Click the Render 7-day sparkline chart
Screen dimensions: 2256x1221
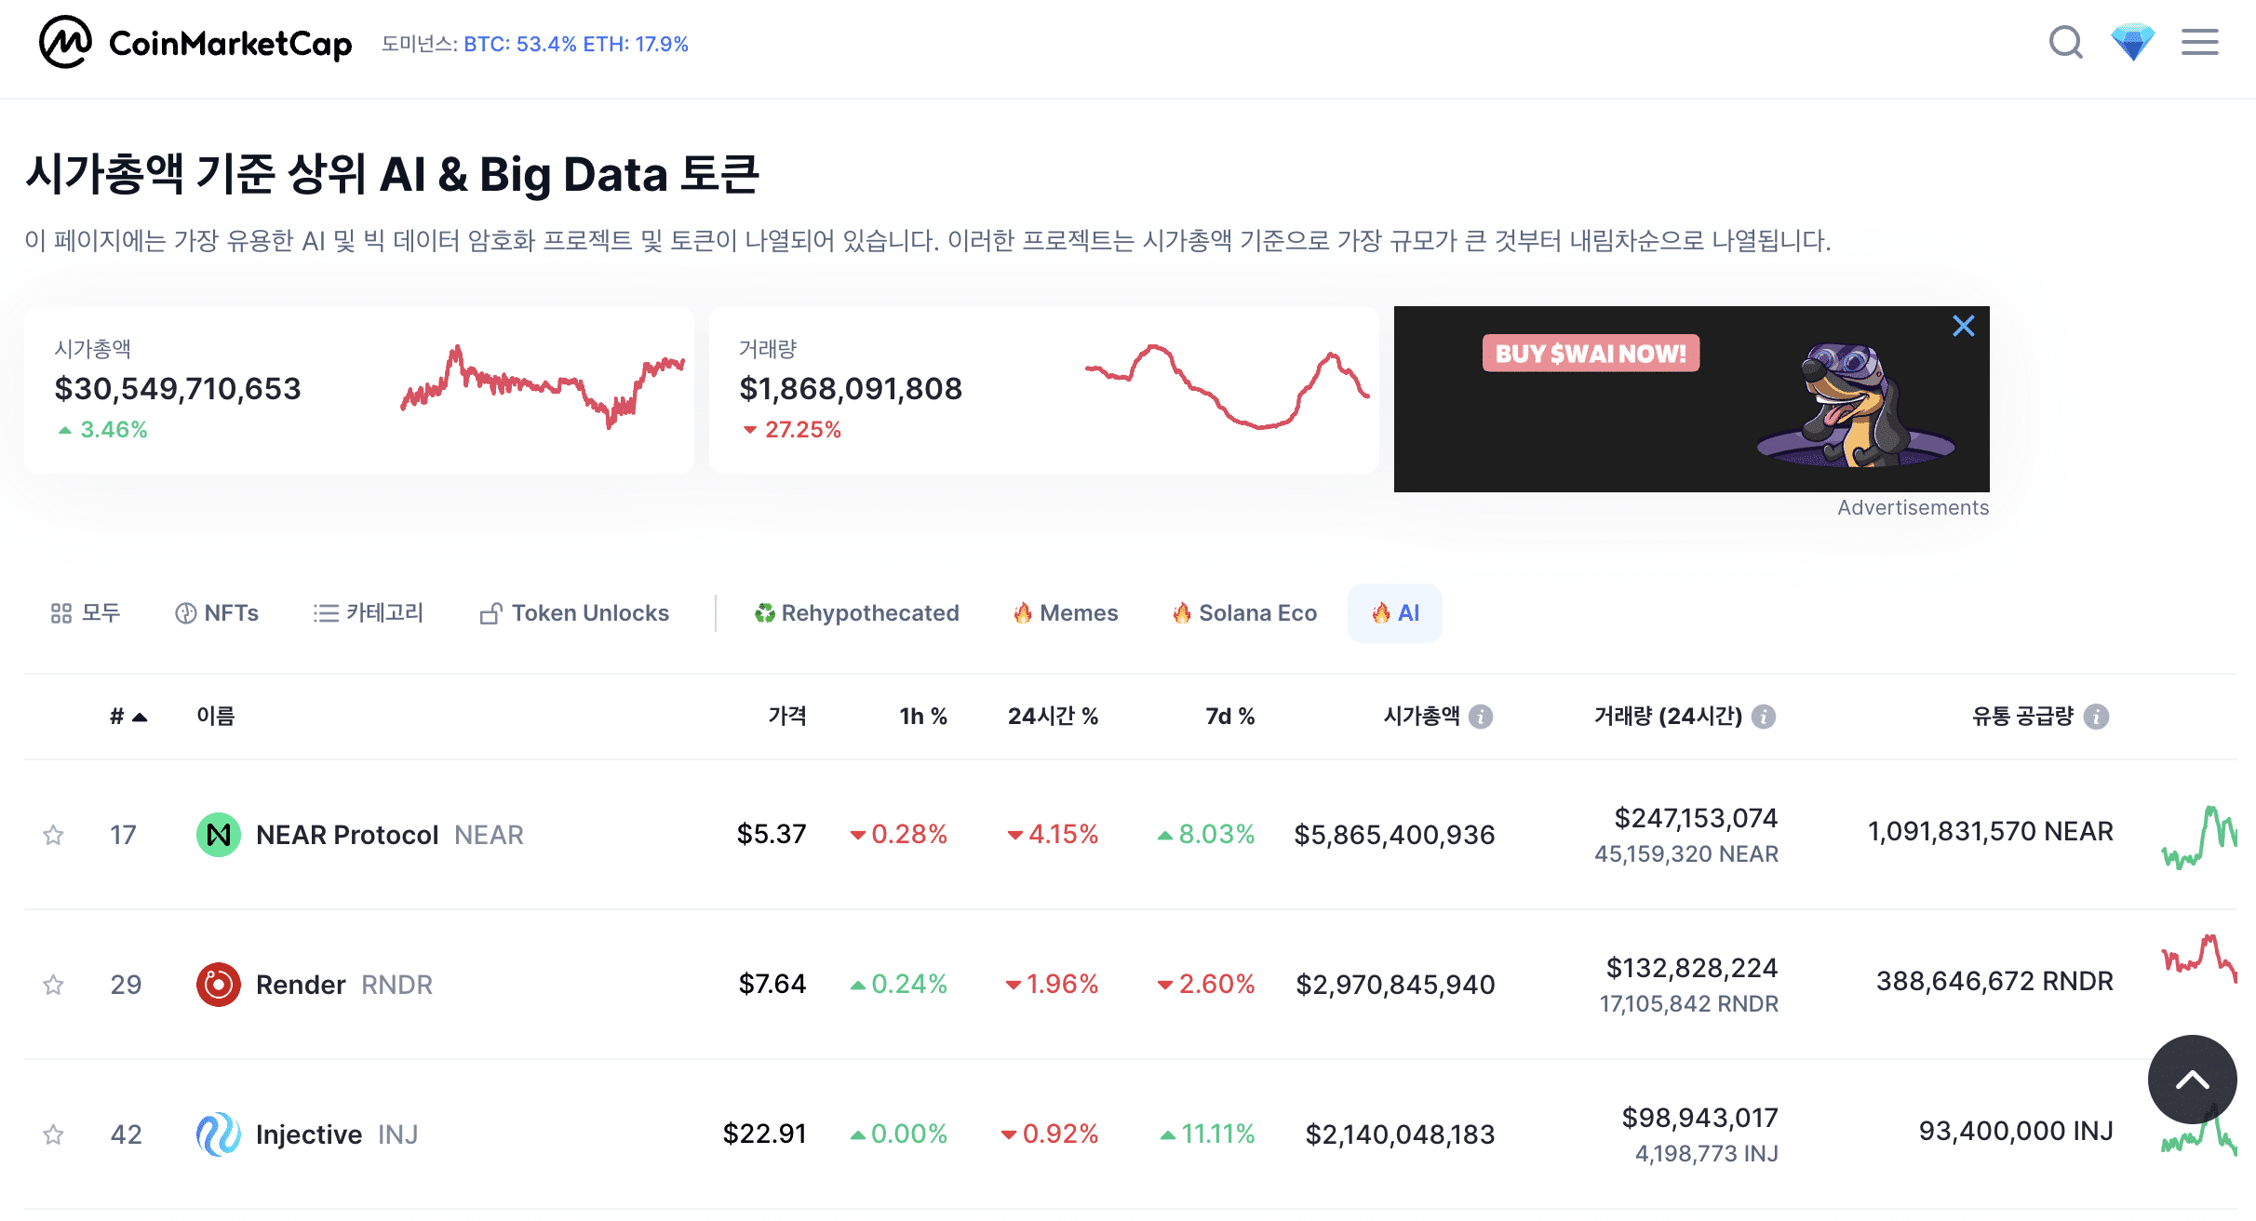pos(2198,959)
